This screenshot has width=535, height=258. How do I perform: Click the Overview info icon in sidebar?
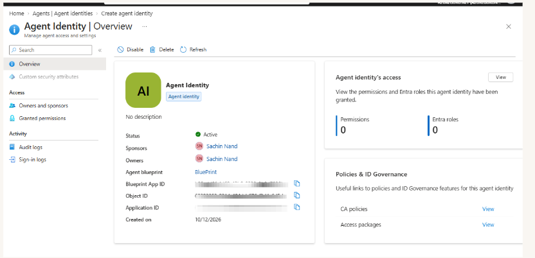click(12, 64)
